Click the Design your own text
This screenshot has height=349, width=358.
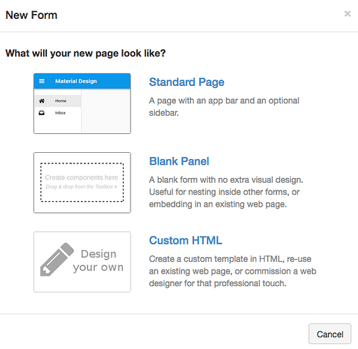[x=98, y=260]
